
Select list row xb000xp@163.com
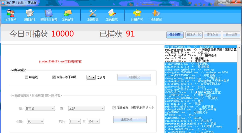(201, 92)
